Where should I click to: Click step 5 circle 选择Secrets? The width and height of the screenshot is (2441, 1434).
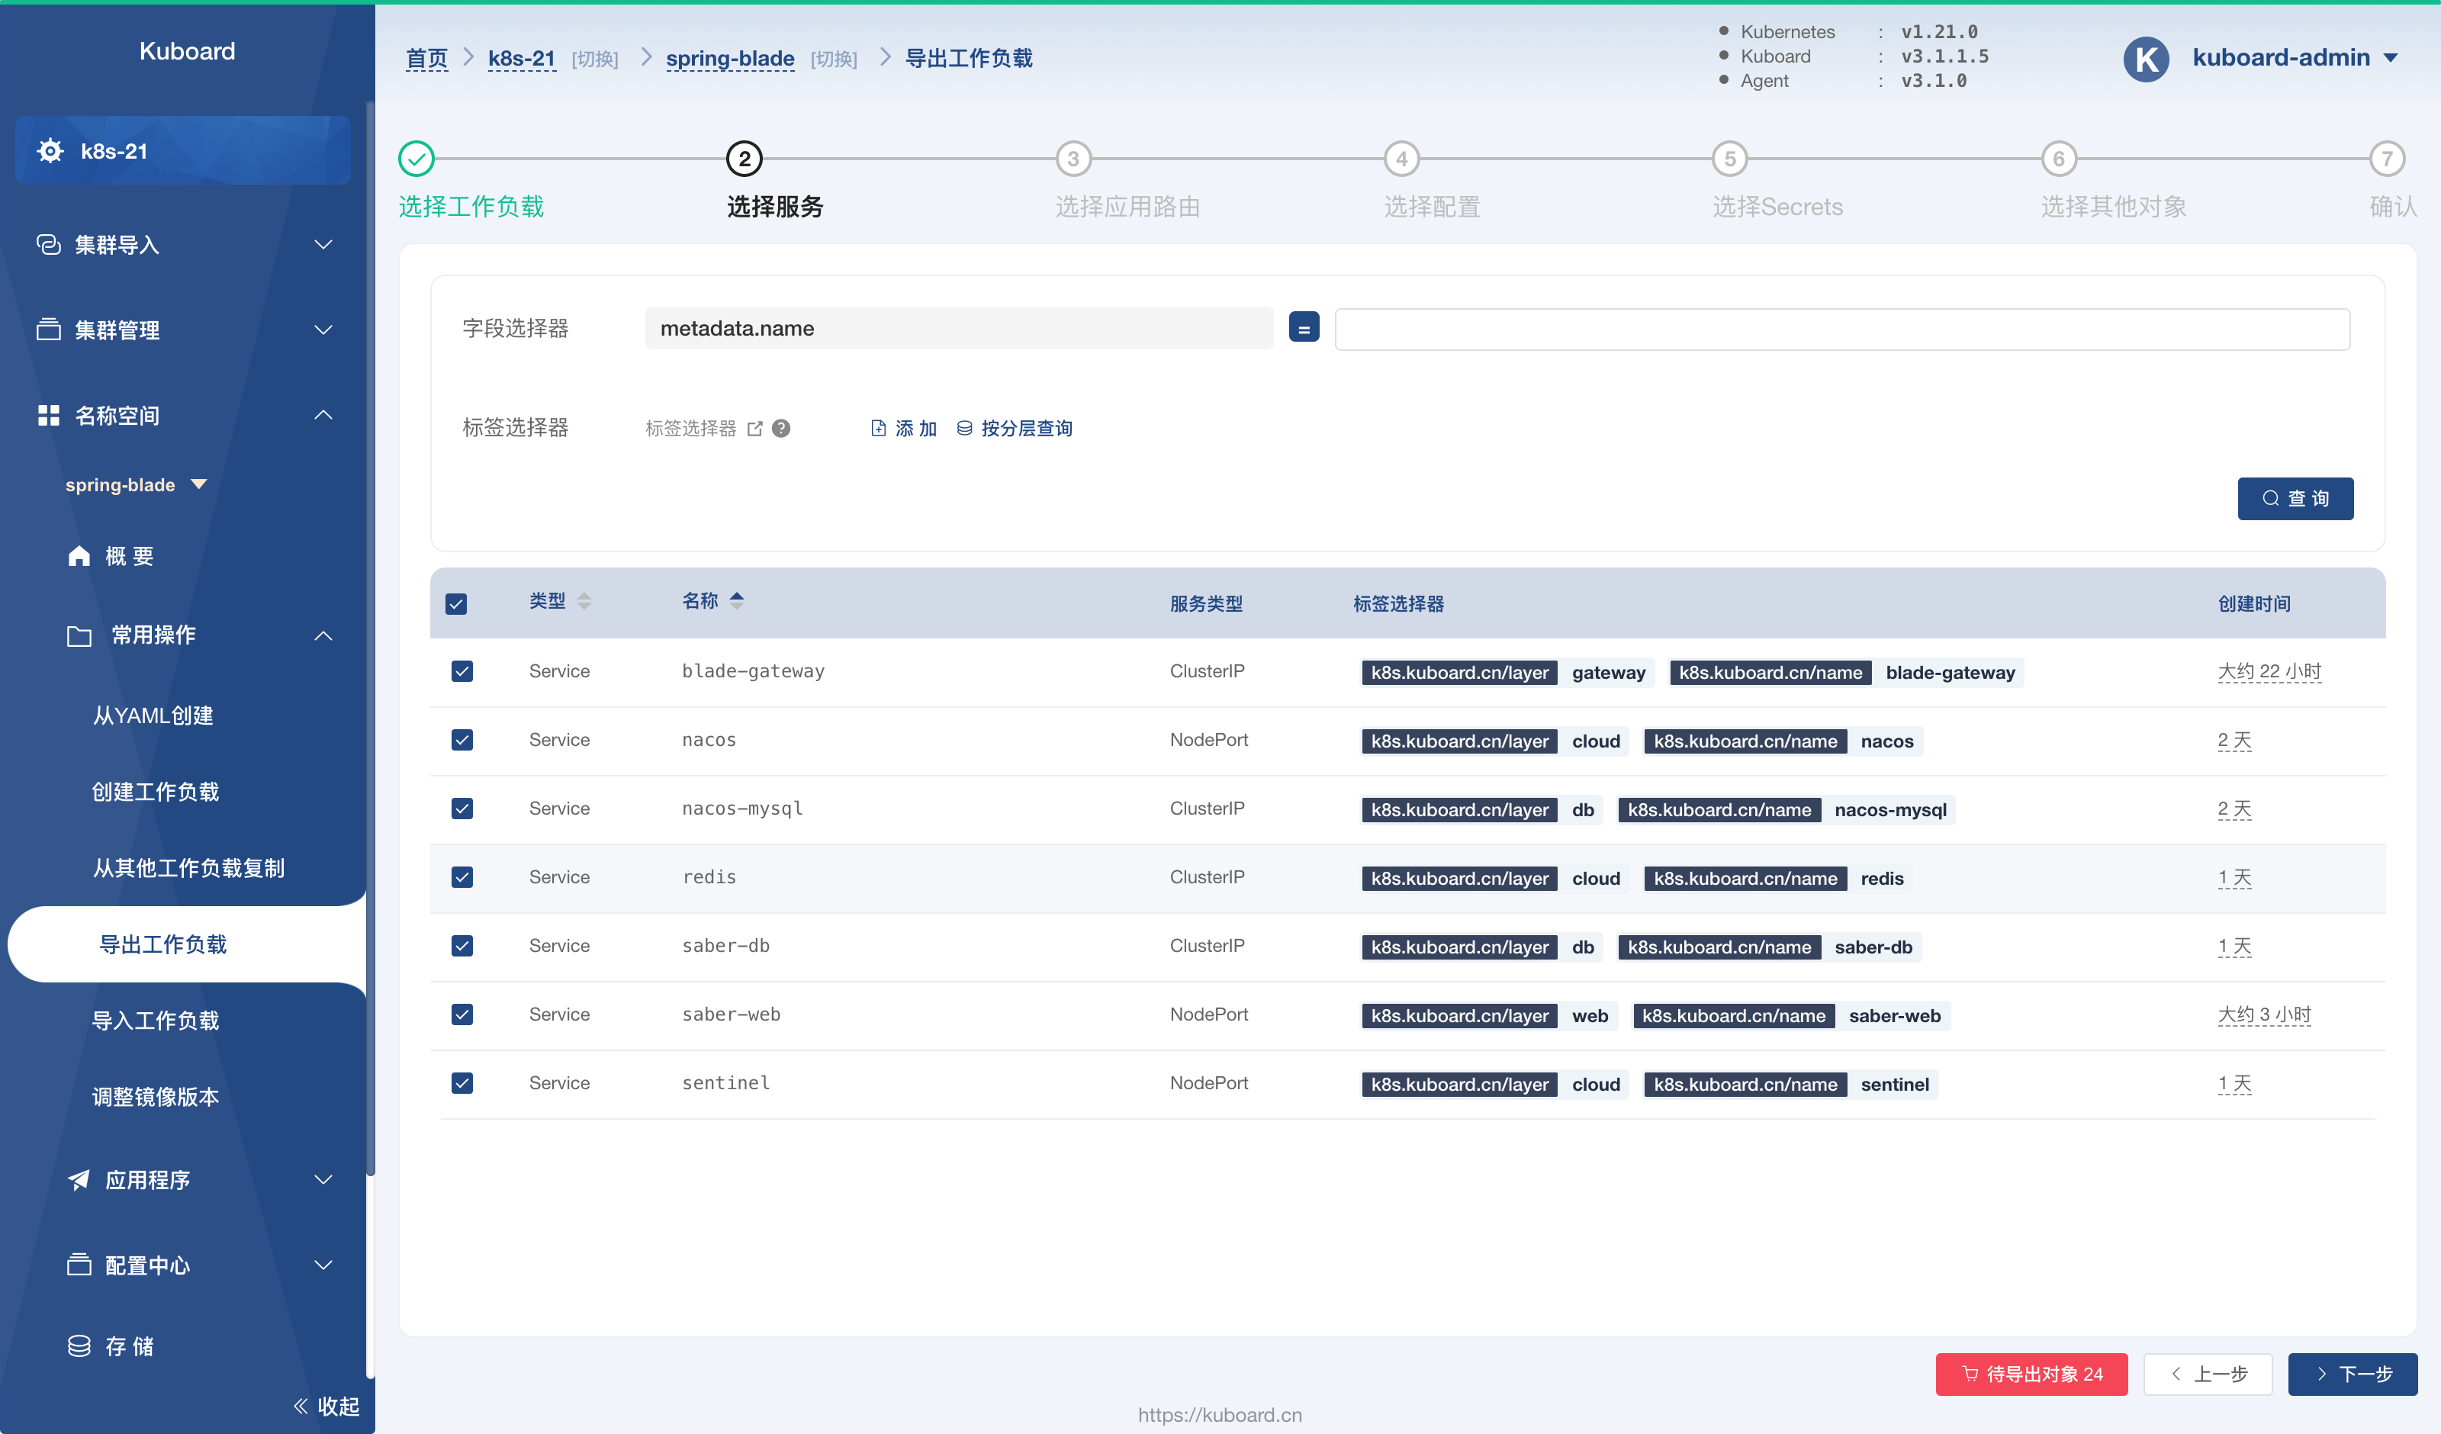[x=1730, y=159]
